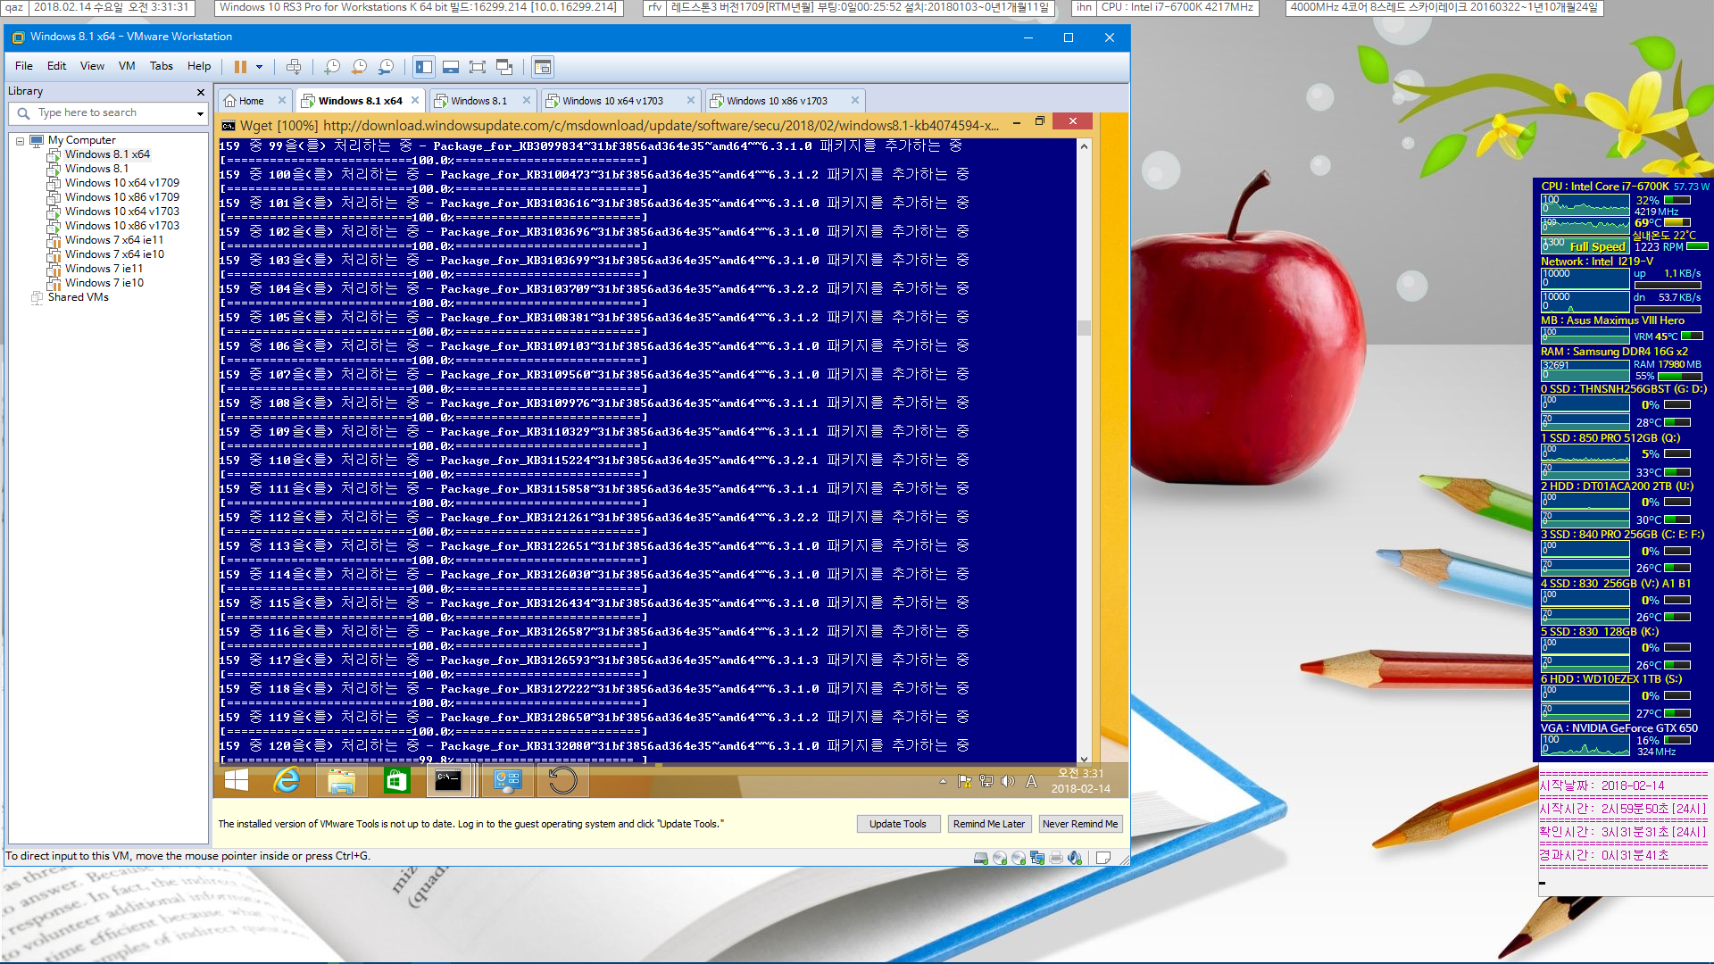Click the volume speaker tray icon
This screenshot has width=1714, height=964.
1008,781
